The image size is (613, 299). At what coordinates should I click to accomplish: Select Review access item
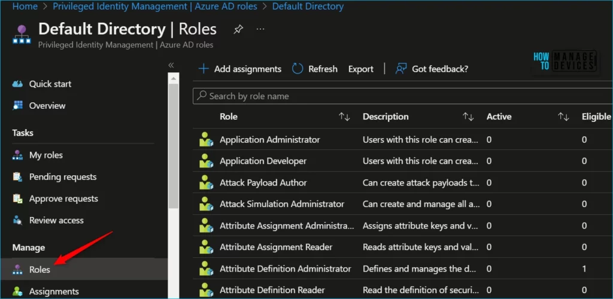click(x=56, y=220)
